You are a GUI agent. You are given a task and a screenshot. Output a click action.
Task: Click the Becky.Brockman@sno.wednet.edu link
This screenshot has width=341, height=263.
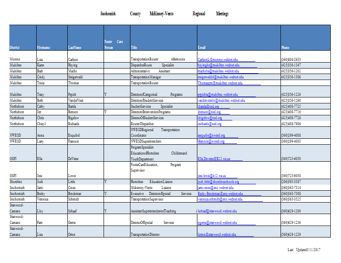pos(220,194)
